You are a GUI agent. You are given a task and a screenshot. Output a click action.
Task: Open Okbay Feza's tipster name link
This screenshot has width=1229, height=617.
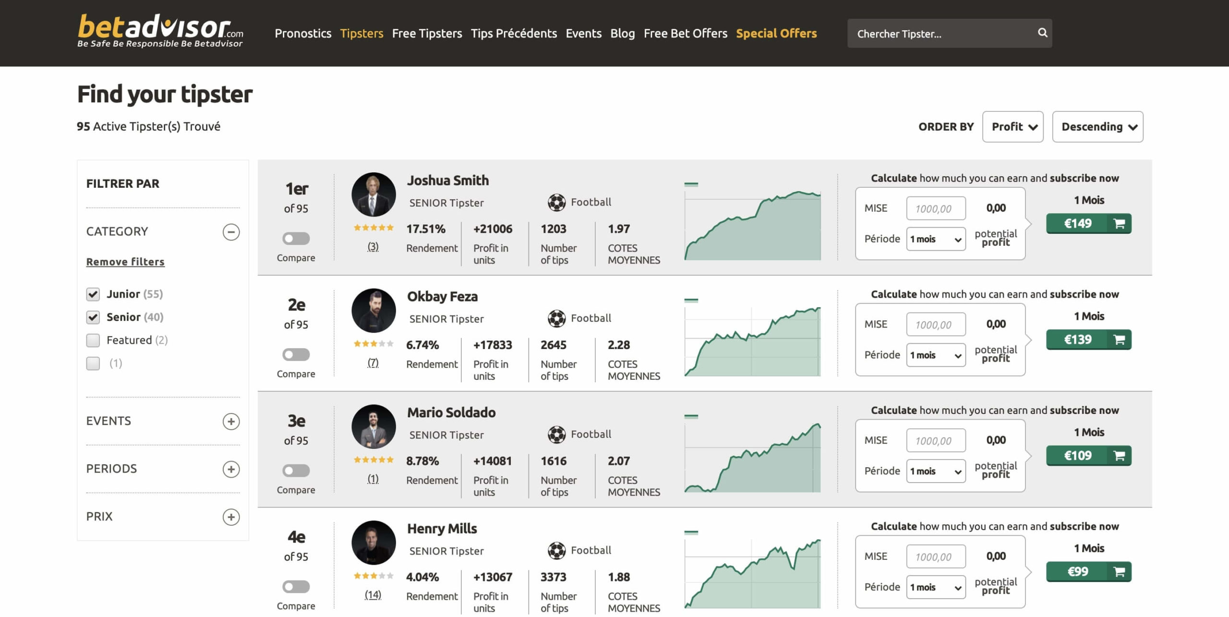click(442, 297)
